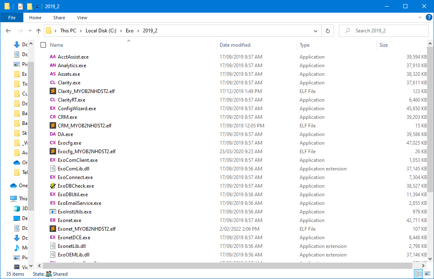Open the File menu

click(x=12, y=18)
